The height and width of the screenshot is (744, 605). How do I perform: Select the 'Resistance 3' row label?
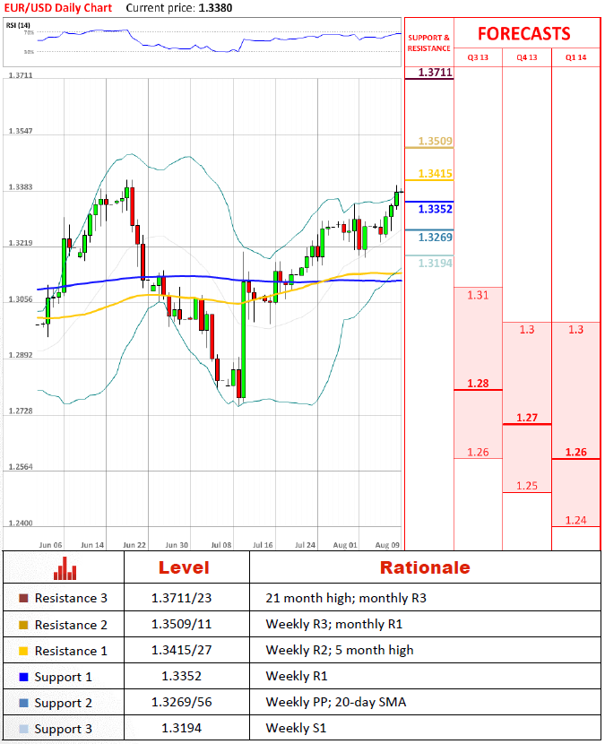(x=71, y=598)
